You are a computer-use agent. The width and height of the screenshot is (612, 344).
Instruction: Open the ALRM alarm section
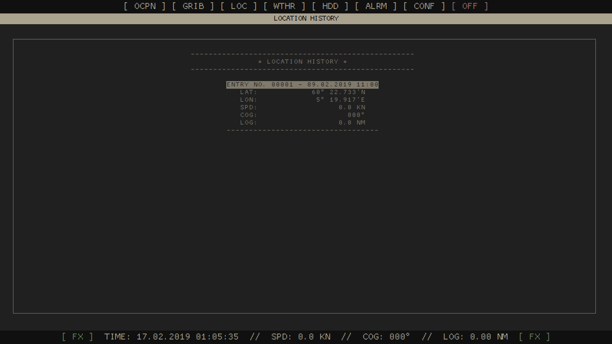pos(376,6)
